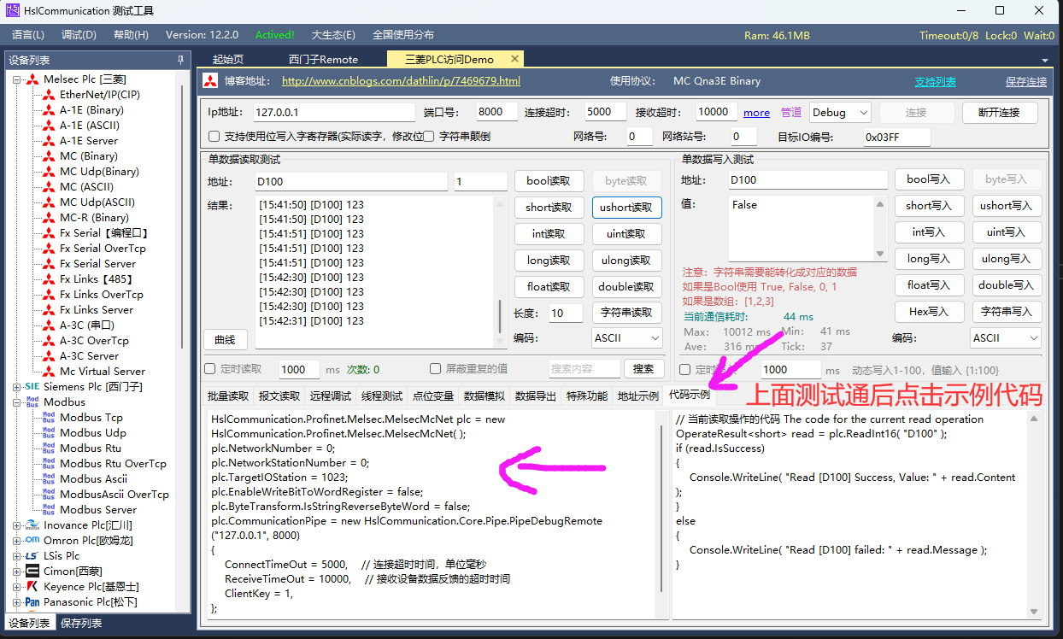Open the 帮助(H) menu
1063x639 pixels.
pos(131,35)
